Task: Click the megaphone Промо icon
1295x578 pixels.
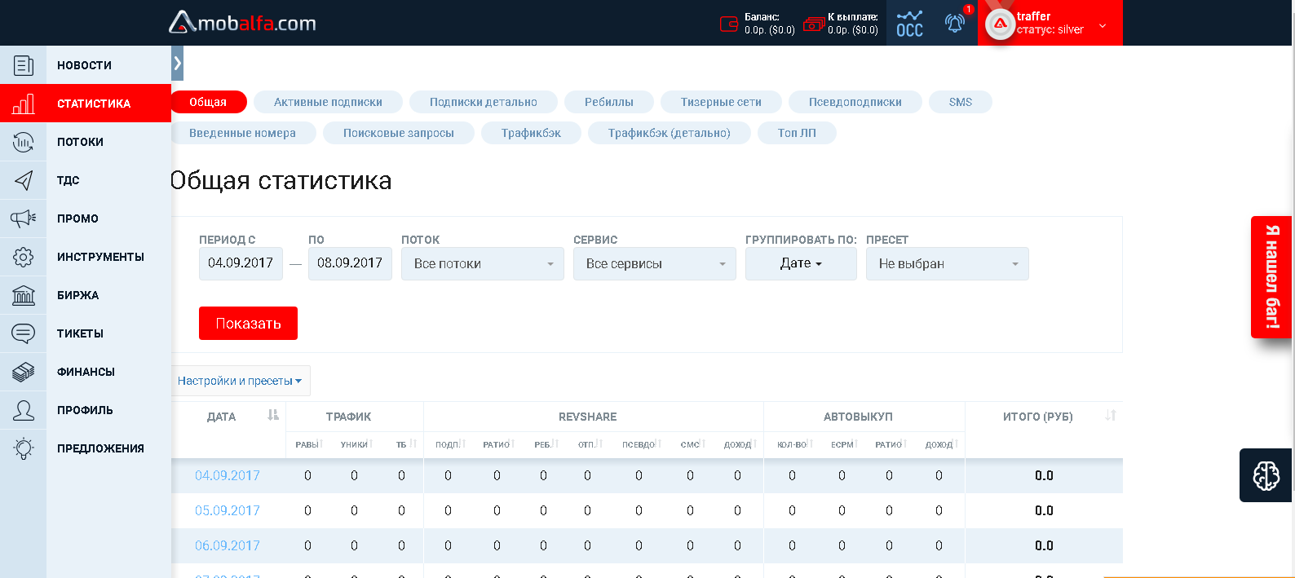Action: (x=23, y=218)
